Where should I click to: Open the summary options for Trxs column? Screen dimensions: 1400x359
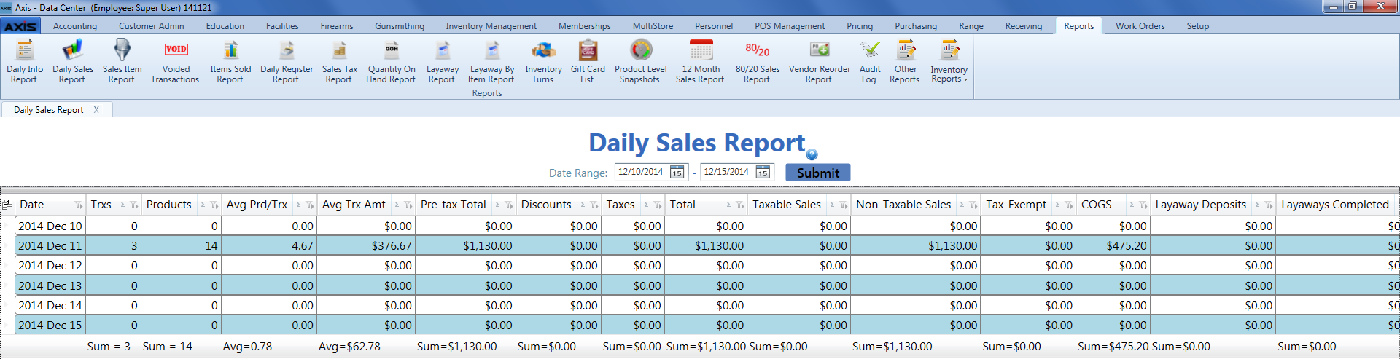[x=122, y=205]
